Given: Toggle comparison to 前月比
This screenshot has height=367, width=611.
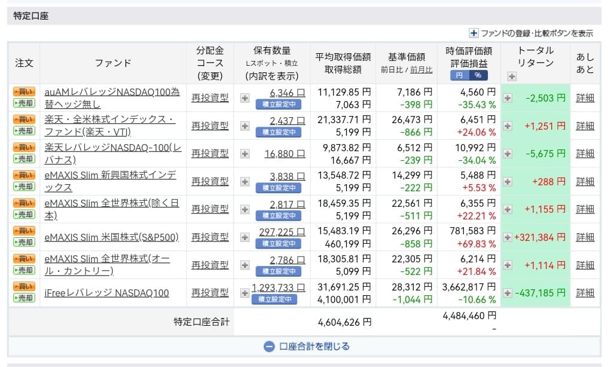Looking at the screenshot, I should 421,70.
